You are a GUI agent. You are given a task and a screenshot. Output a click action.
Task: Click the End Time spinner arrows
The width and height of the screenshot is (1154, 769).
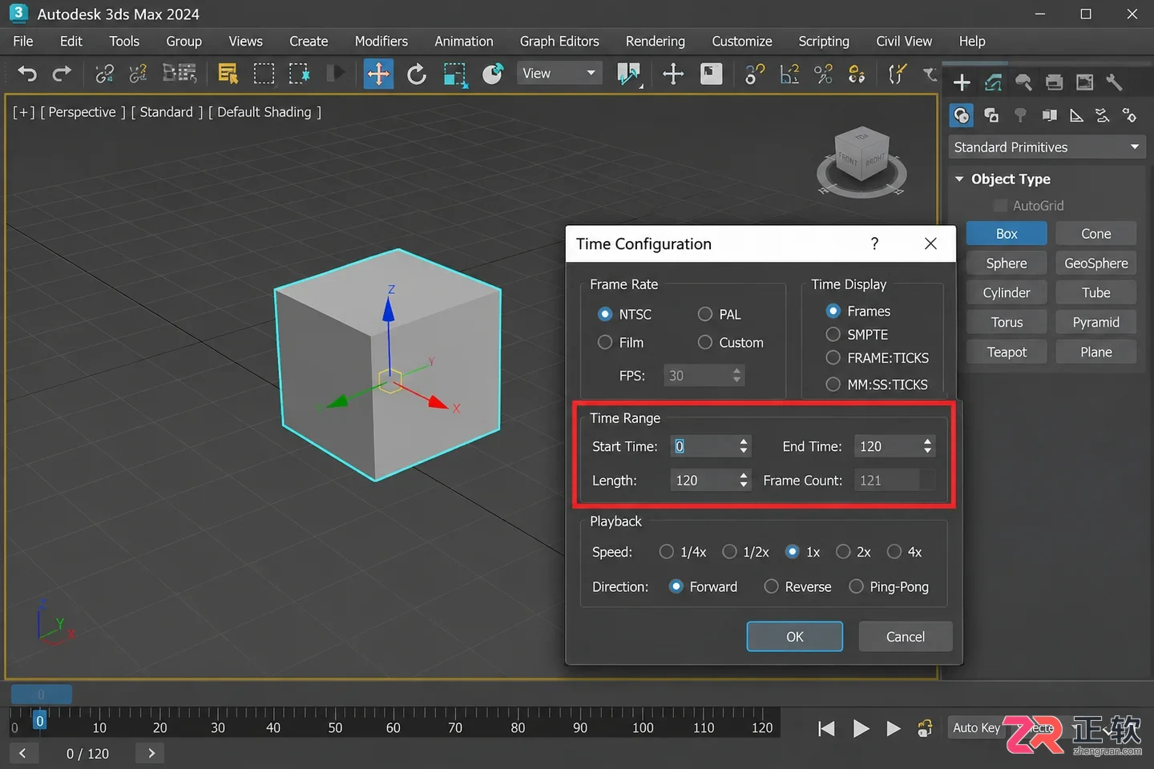[928, 446]
